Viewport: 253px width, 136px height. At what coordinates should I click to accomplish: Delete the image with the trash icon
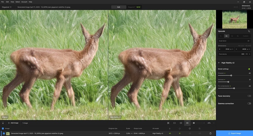pyautogui.click(x=210, y=133)
